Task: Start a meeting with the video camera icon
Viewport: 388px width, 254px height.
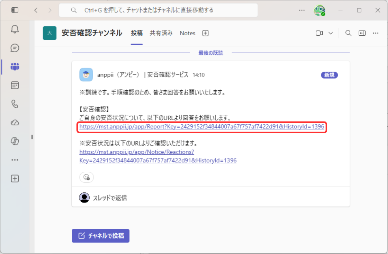Action: tap(319, 33)
